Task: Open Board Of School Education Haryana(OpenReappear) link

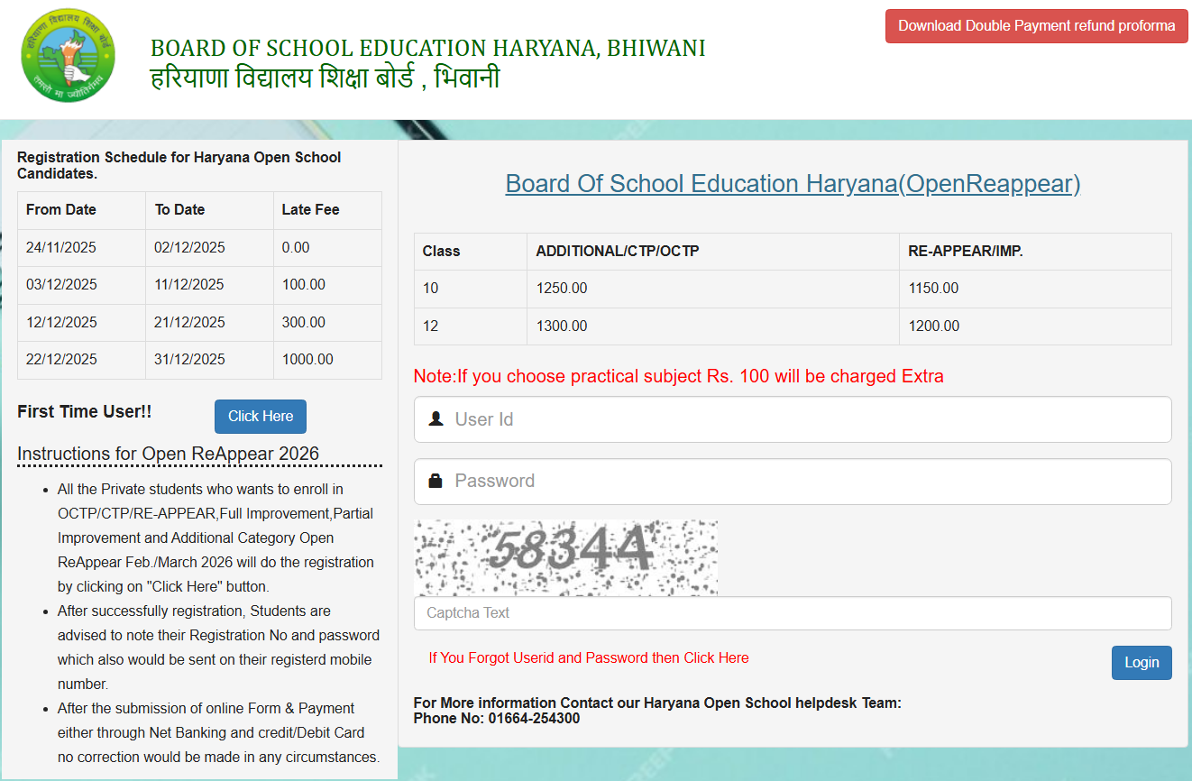Action: (x=793, y=183)
